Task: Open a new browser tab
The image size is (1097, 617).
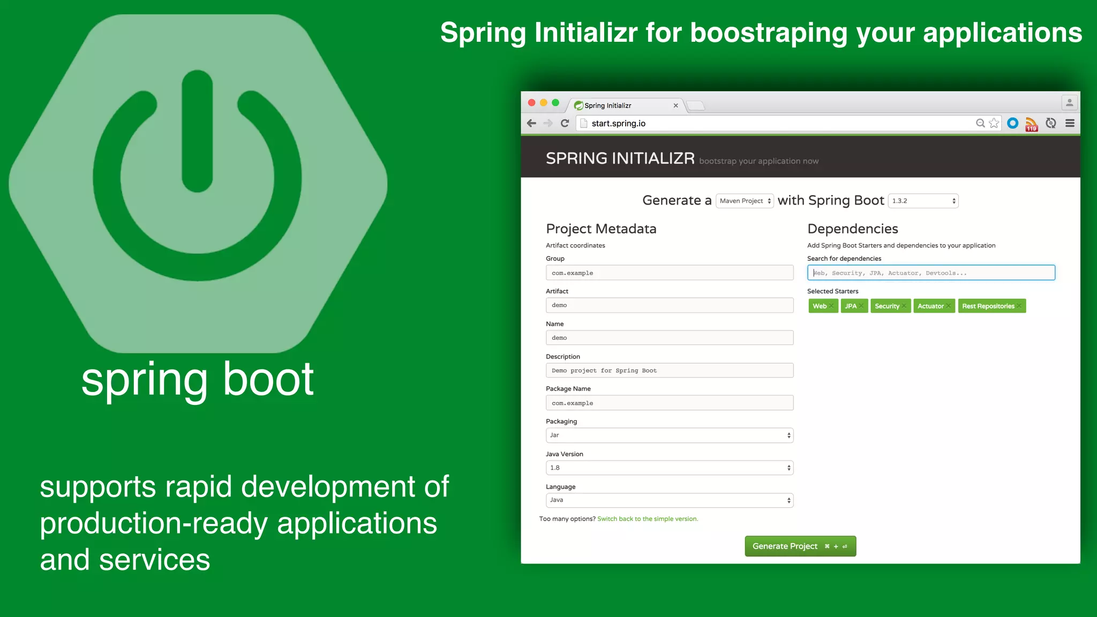Action: tap(695, 106)
